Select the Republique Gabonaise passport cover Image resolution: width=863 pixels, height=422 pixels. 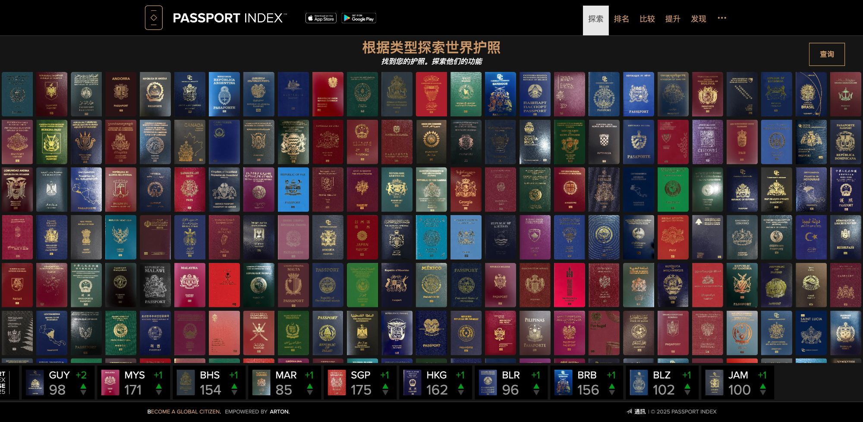click(397, 190)
